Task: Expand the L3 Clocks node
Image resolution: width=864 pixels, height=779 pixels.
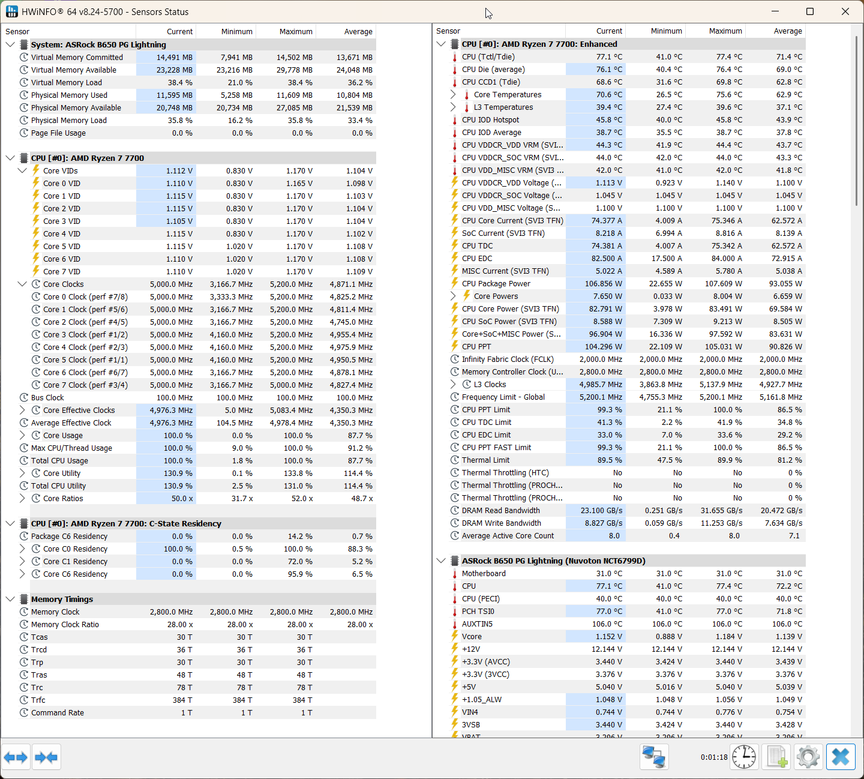Action: point(453,384)
